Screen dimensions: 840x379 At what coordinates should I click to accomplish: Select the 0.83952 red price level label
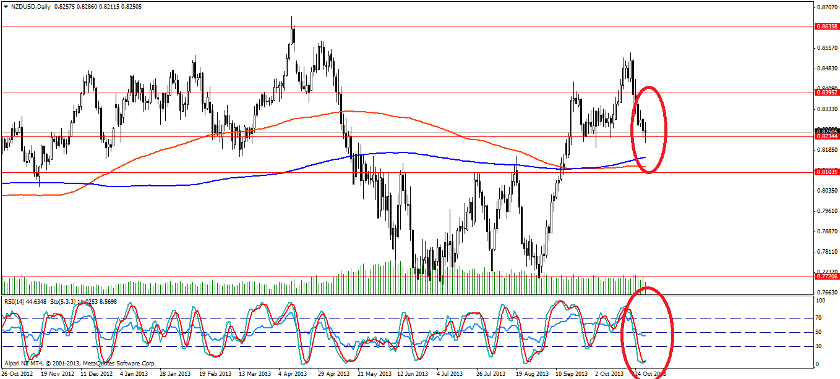click(x=828, y=93)
